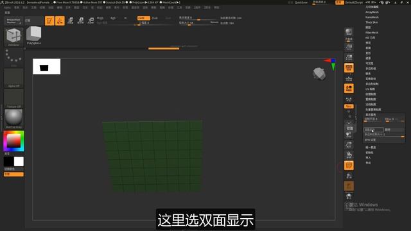Adjust the DRes slider in display properties
411x231 pixels.
(x=394, y=119)
